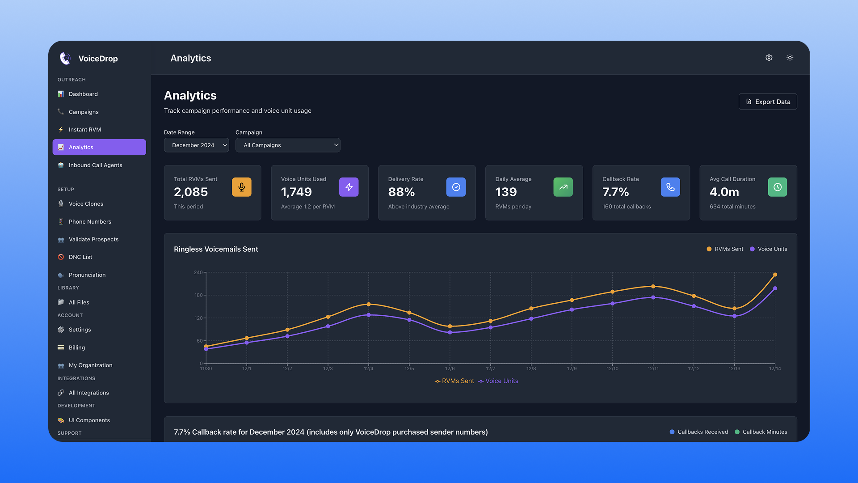
Task: Click the trending arrow Daily Average icon
Action: point(563,187)
